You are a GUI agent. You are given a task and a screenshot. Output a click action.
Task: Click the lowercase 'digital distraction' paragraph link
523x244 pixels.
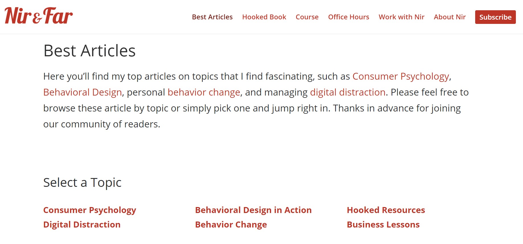coord(348,92)
